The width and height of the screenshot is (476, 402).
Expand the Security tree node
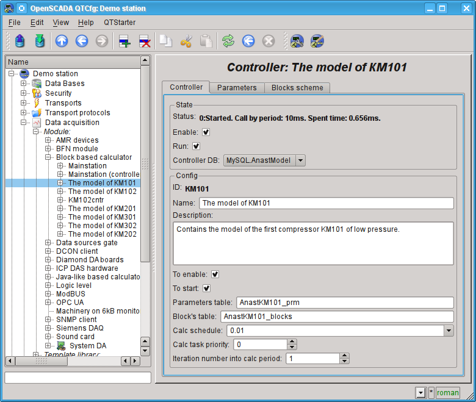point(23,93)
